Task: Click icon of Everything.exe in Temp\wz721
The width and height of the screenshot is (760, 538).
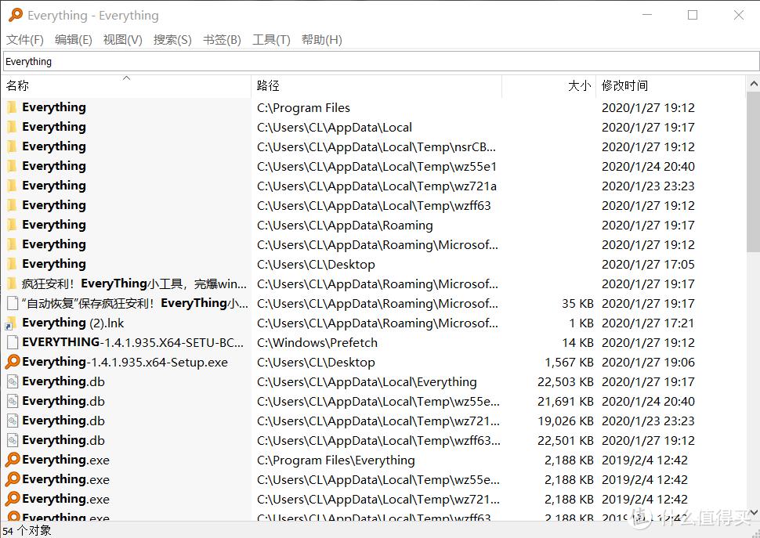Action: 13,499
